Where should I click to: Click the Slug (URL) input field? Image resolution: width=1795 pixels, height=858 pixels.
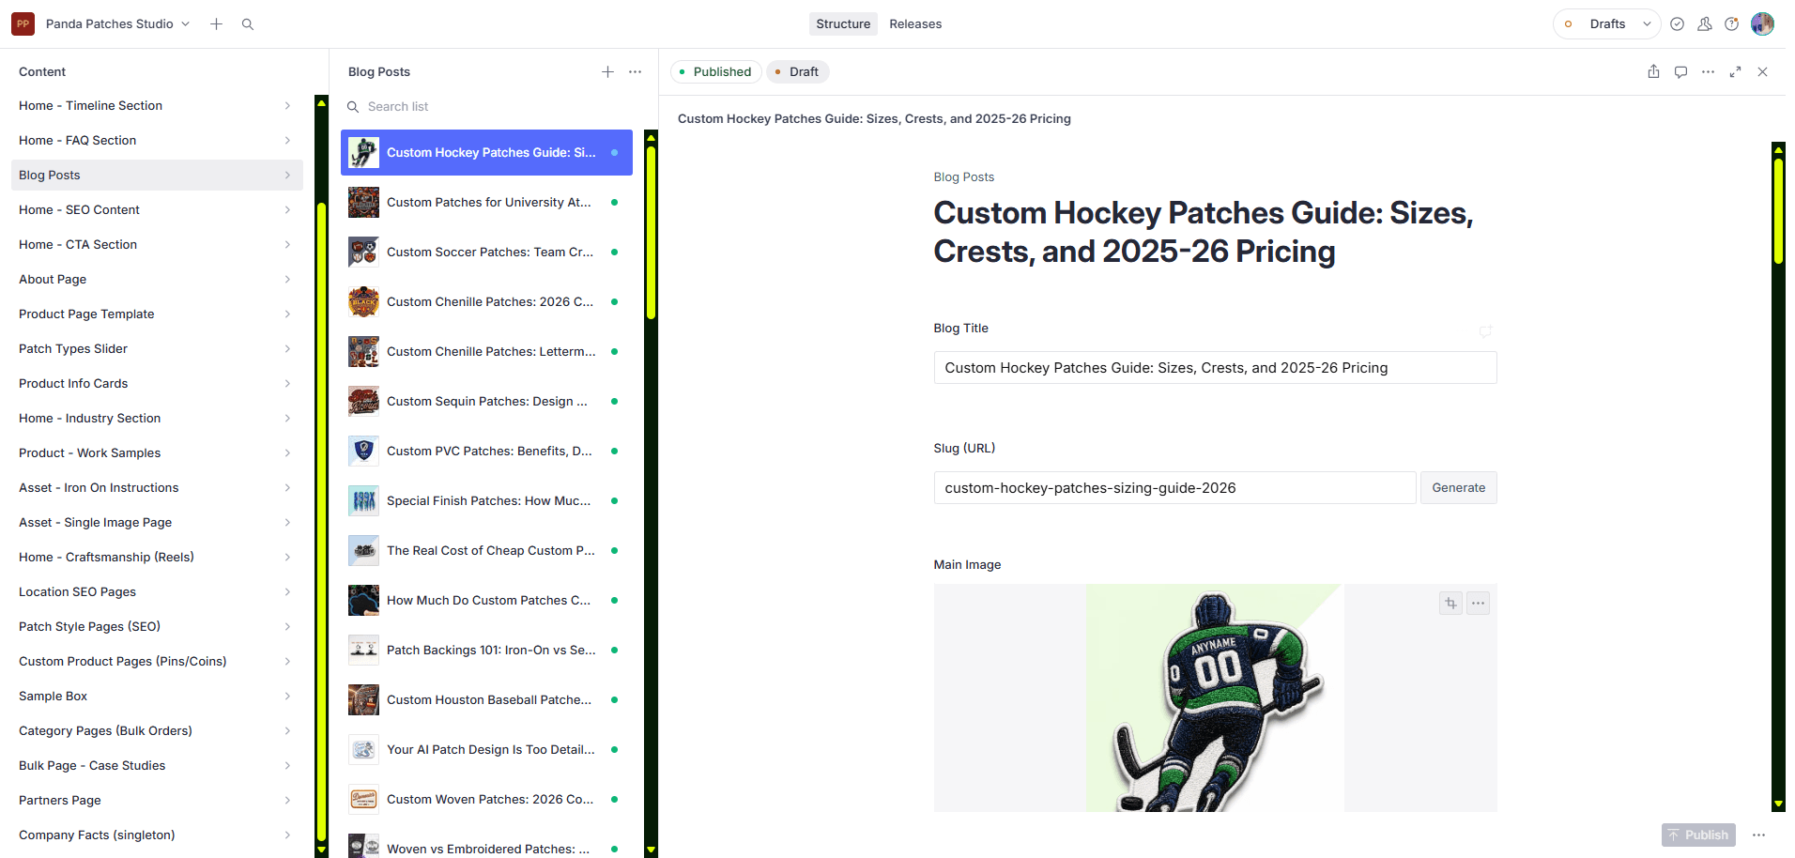[x=1174, y=488]
